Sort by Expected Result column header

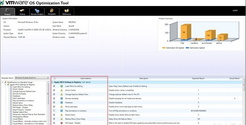(x=198, y=78)
